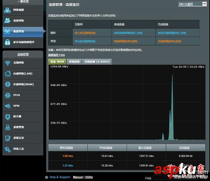The image size is (210, 181).
Task: Click the 338.75 KB/s graph axis label
Action: (x=58, y=123)
